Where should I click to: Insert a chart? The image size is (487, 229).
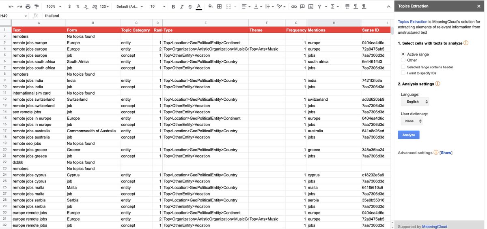click(311, 6)
